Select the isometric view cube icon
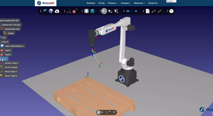This screenshot has width=213, height=116. click(x=92, y=11)
